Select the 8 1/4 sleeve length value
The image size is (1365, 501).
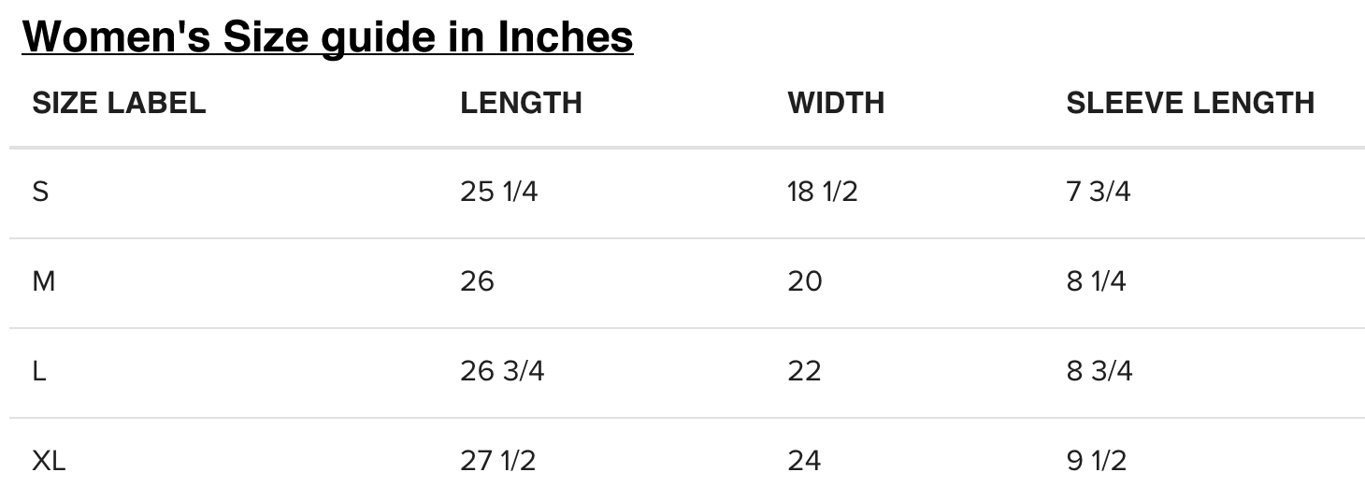(1097, 281)
